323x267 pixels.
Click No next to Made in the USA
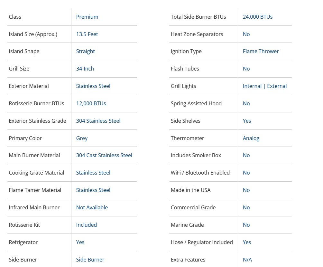(246, 190)
